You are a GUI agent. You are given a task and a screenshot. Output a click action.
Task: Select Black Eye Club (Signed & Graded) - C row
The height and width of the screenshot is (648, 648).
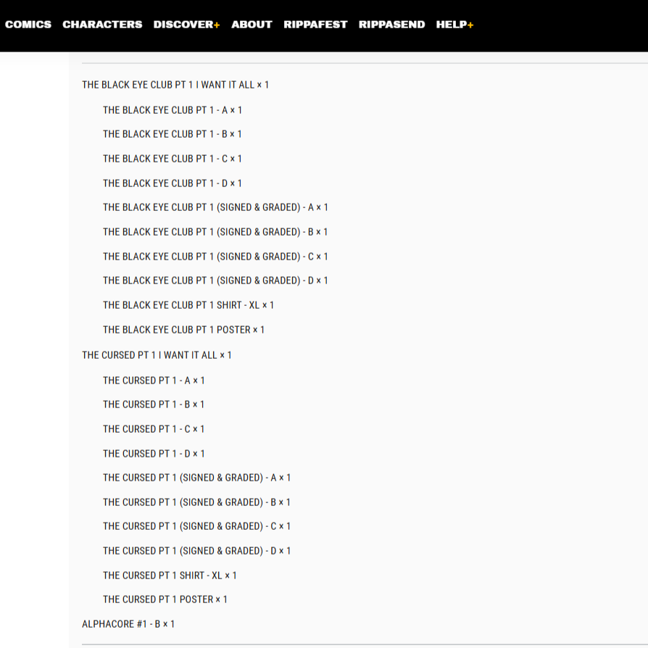click(x=215, y=257)
